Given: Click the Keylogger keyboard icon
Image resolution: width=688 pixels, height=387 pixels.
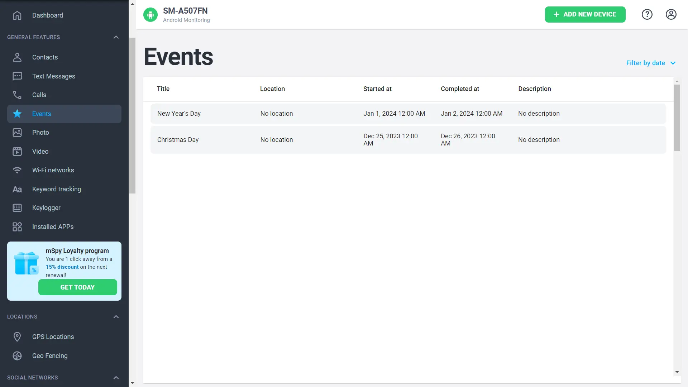Looking at the screenshot, I should [17, 208].
